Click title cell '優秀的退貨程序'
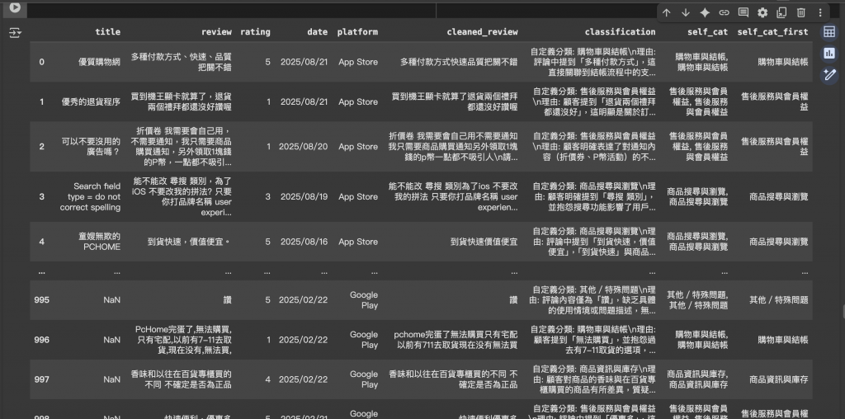845x419 pixels. point(91,101)
